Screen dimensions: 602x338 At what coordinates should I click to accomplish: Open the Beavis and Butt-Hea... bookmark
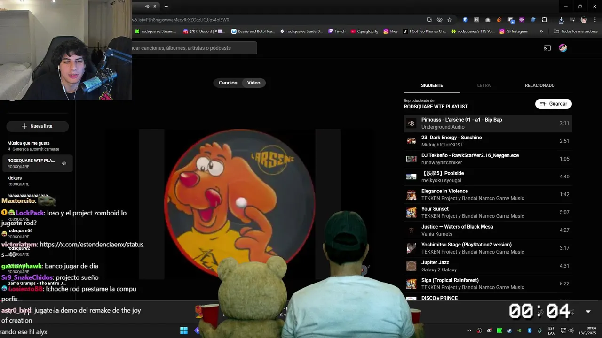coord(253,31)
